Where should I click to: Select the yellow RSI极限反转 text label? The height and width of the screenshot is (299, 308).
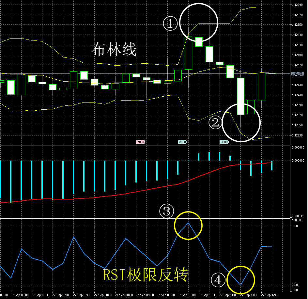click(146, 275)
